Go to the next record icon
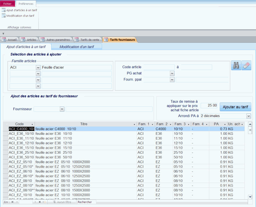Screen dimensions: 256x207 pos(35,202)
